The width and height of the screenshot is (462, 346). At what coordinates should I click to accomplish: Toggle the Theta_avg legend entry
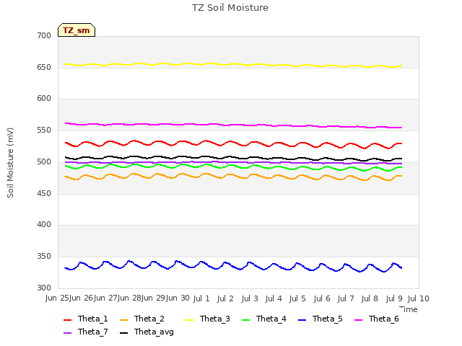[147, 332]
